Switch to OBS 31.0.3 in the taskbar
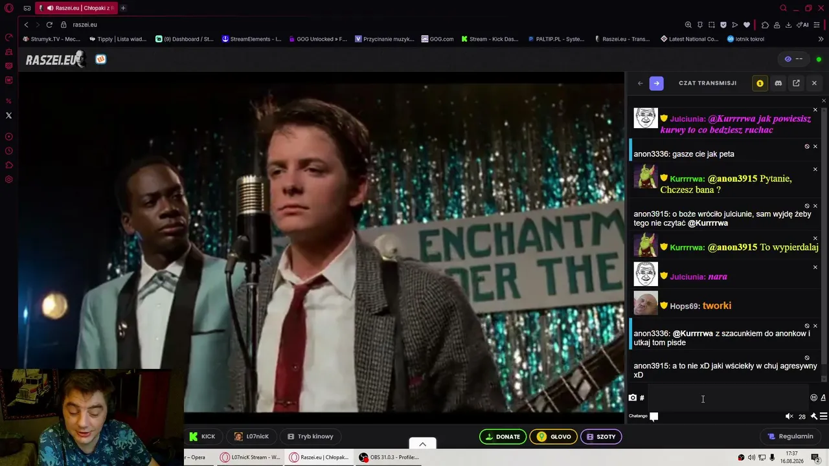The width and height of the screenshot is (829, 466). click(389, 457)
